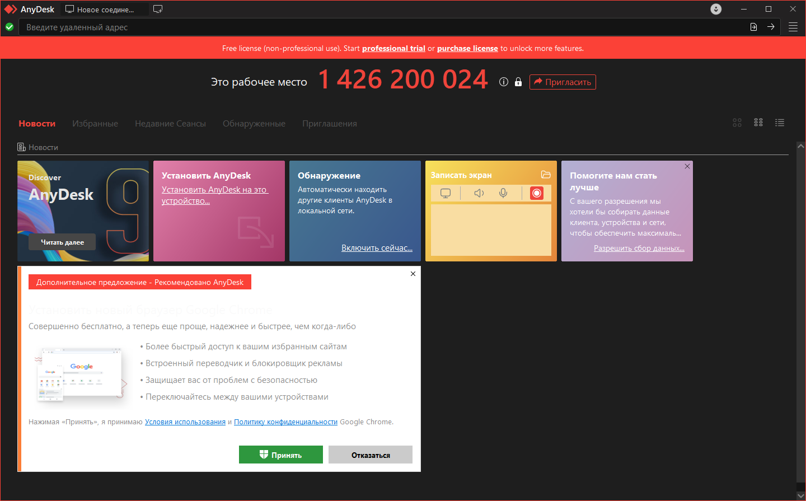Click the install arrow icon on the Установить AnyDesk card
Viewport: 806px width, 501px height.
coord(256,232)
